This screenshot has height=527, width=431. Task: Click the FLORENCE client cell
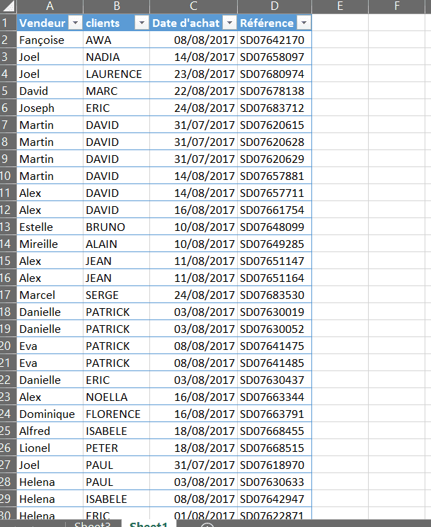[113, 414]
